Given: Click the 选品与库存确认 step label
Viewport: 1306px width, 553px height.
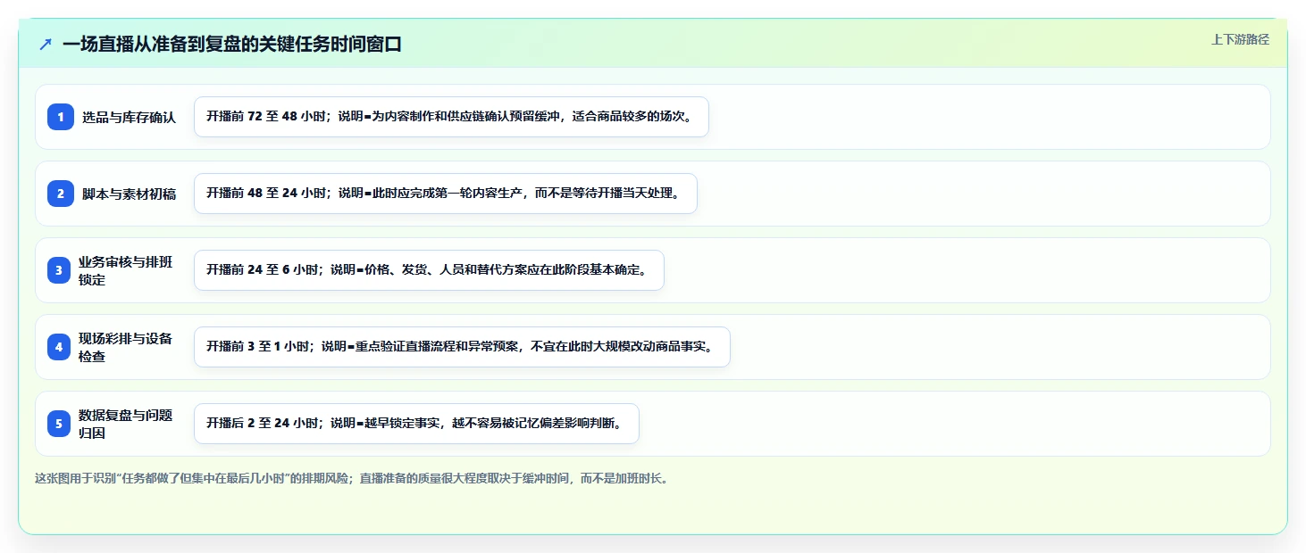Looking at the screenshot, I should pos(129,117).
